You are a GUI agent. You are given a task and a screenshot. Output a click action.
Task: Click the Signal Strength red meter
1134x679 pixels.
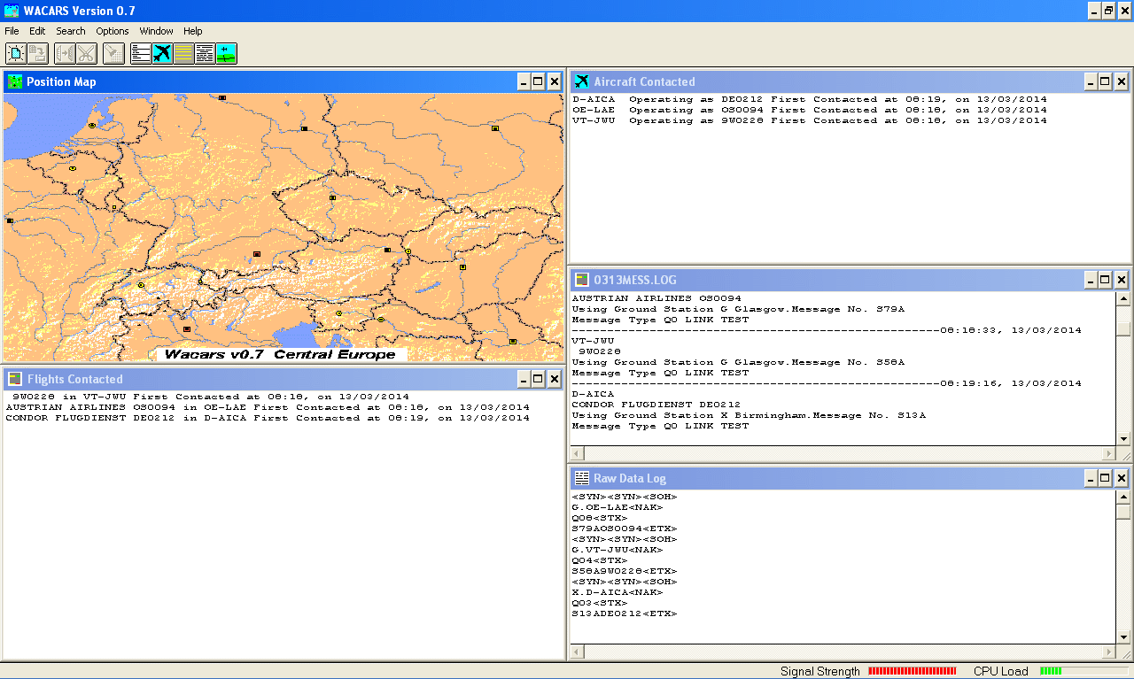(913, 671)
